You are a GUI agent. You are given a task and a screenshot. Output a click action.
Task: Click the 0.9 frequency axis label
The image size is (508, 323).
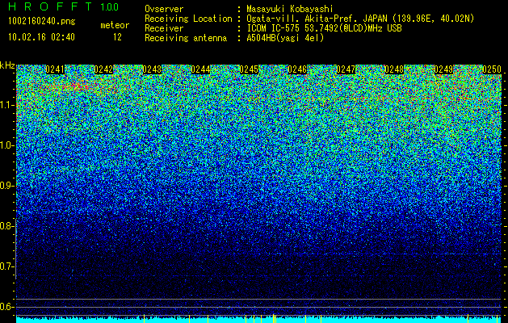[x=7, y=186]
